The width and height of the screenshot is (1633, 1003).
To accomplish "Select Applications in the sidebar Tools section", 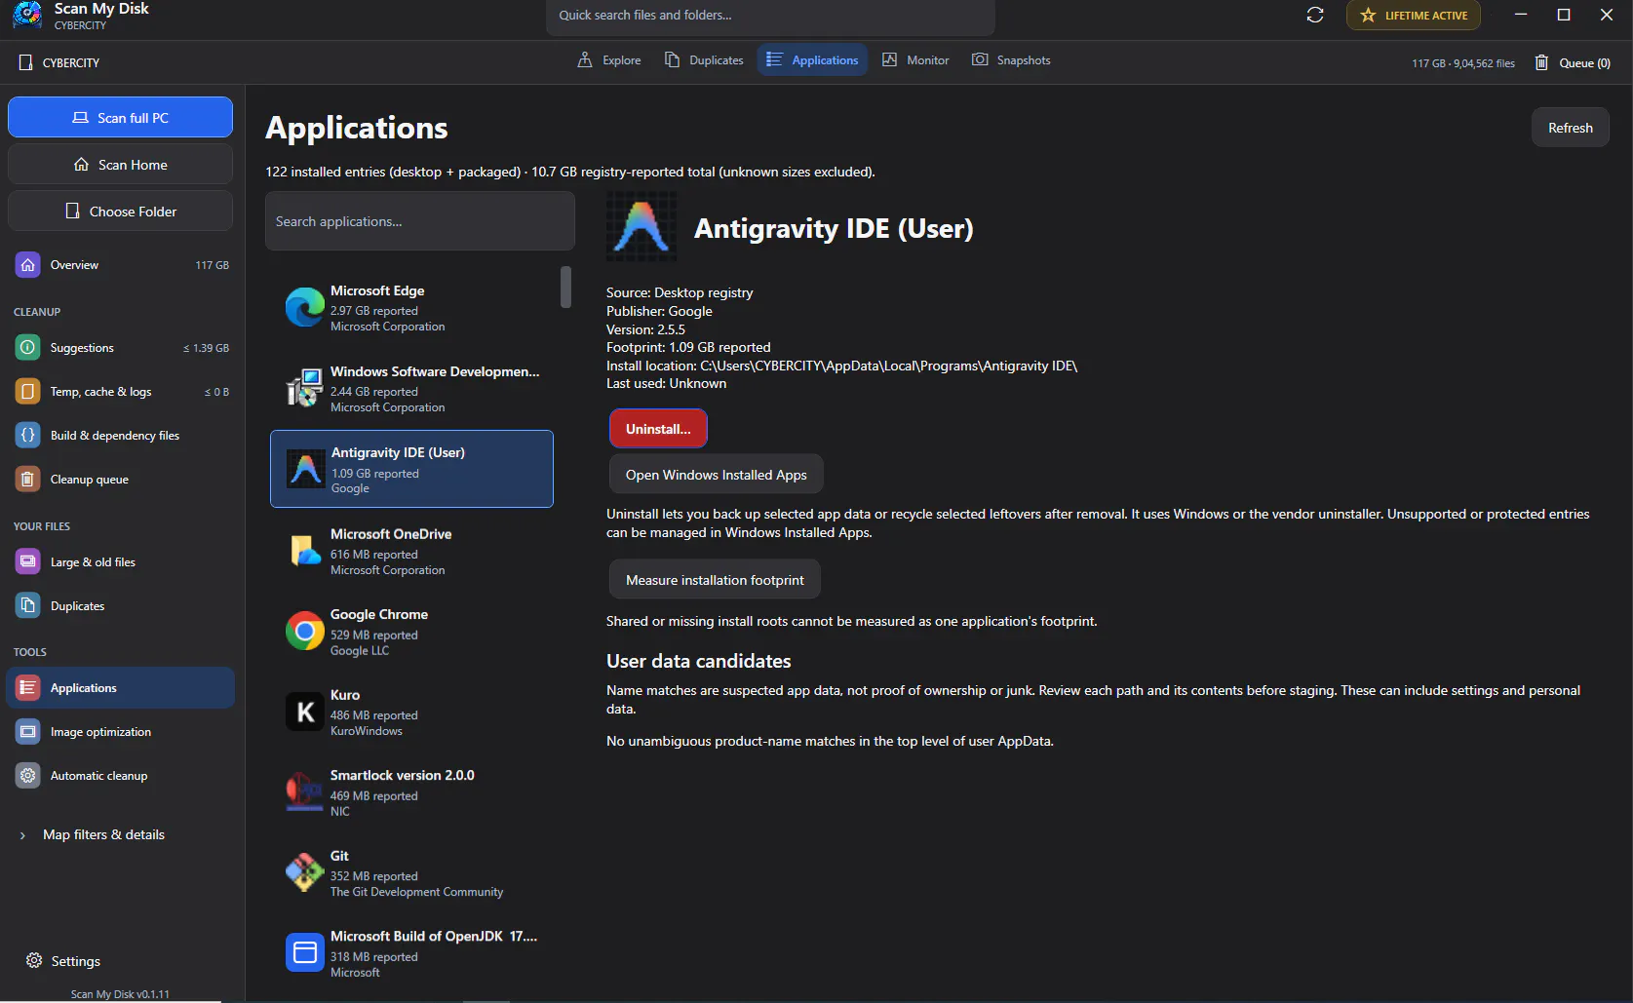I will click(120, 687).
